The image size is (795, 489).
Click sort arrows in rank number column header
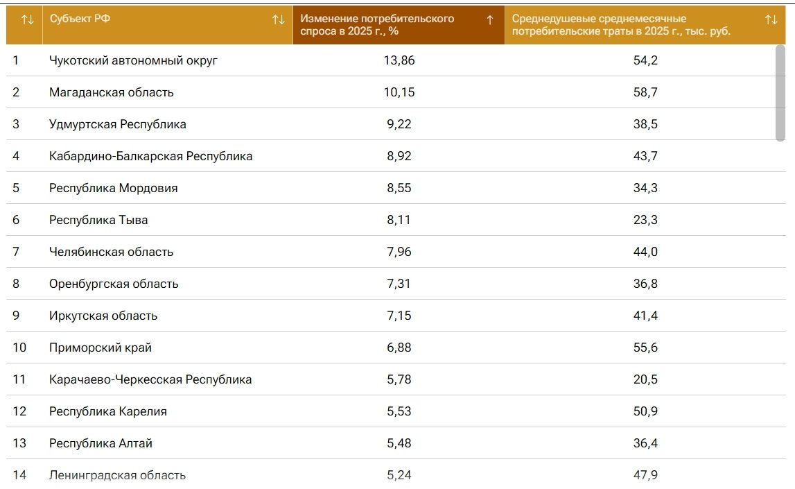(28, 20)
